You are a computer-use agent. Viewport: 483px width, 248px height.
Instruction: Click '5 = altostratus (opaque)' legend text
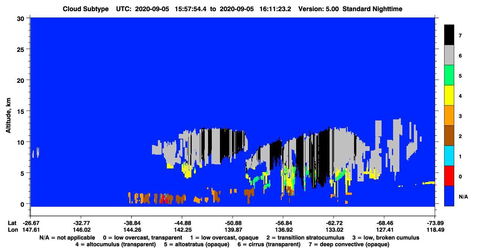(197, 244)
